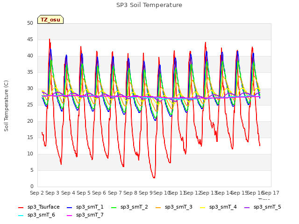299x224 pixels.
Task: Click the Soil Temperature (C) axis label
Action: click(x=6, y=106)
